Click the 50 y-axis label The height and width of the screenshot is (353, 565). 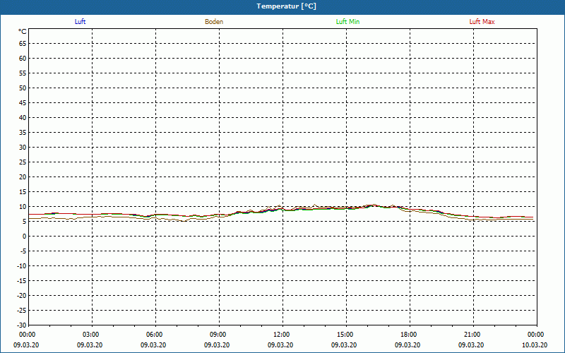pos(23,88)
